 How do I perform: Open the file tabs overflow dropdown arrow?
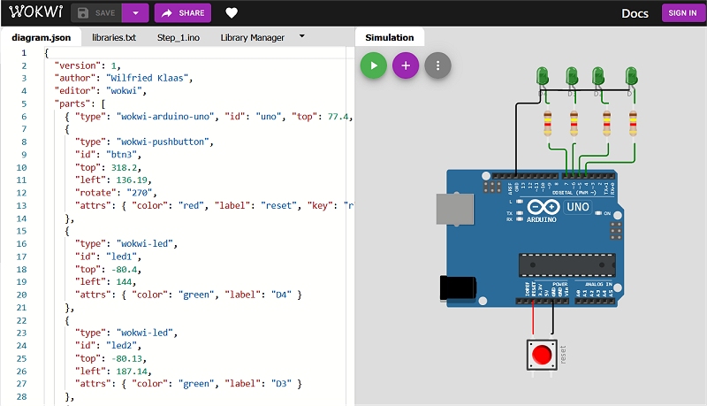[x=301, y=37]
